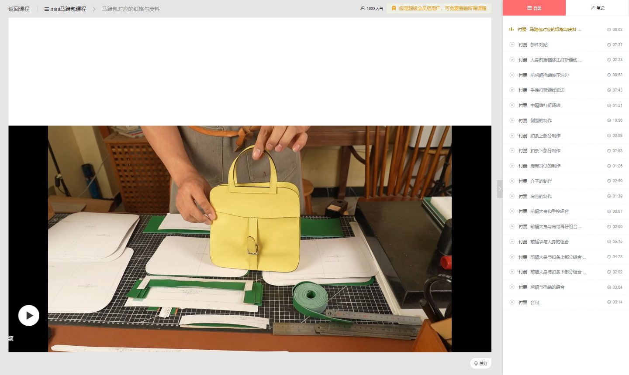629x375 pixels.
Task: Click the super member free-course notice
Action: 439,8
